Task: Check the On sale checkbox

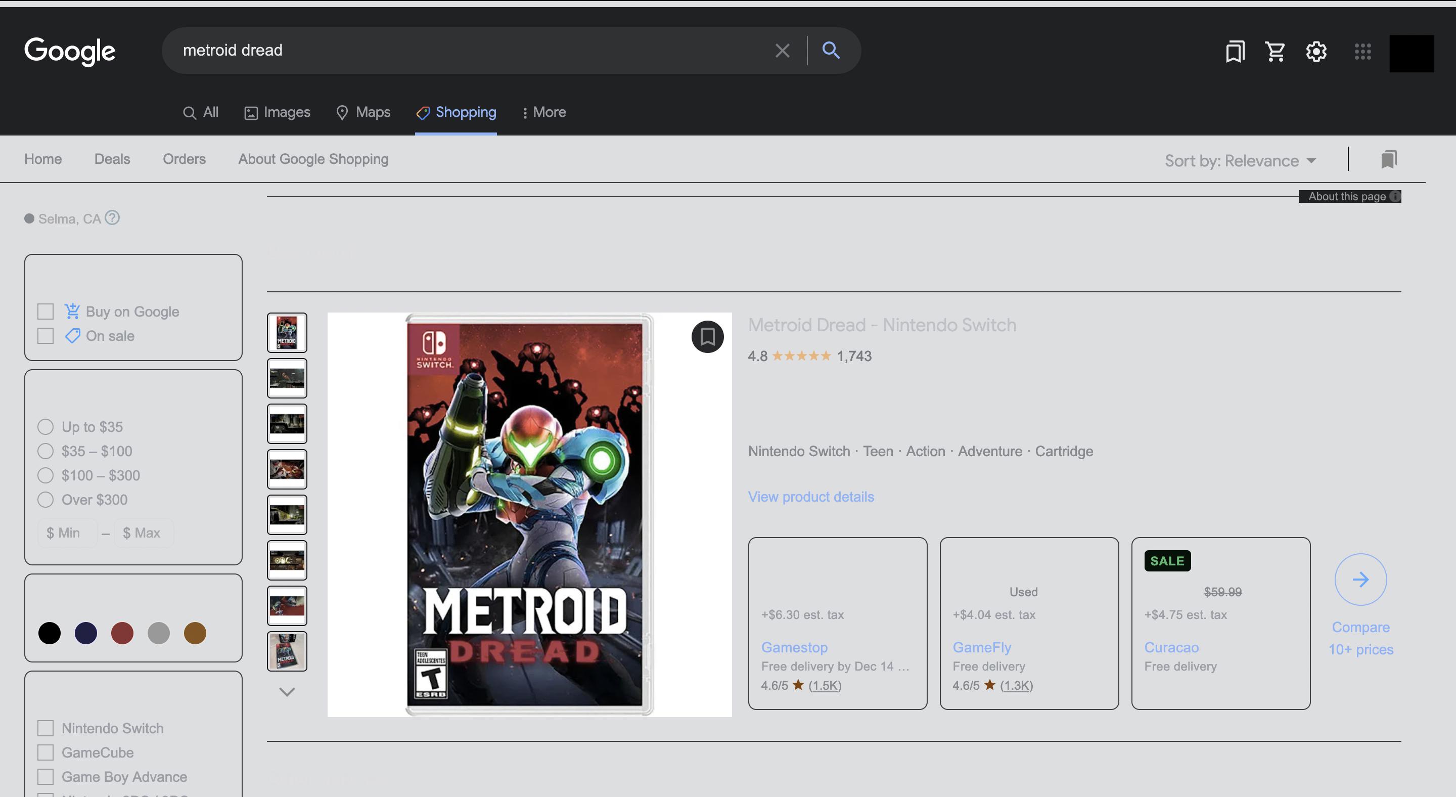Action: pos(45,336)
